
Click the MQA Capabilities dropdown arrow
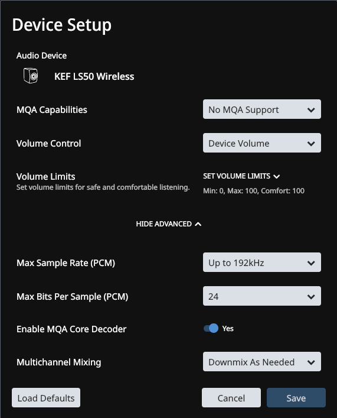pos(311,110)
